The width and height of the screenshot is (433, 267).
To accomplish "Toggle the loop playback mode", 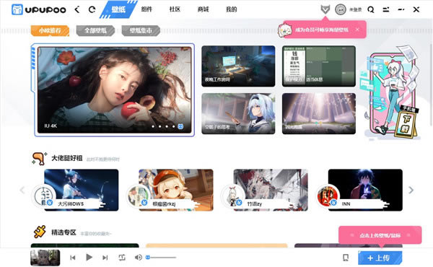I will pos(122,258).
